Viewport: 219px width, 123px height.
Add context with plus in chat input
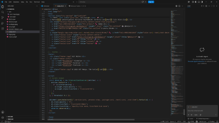click(188, 115)
